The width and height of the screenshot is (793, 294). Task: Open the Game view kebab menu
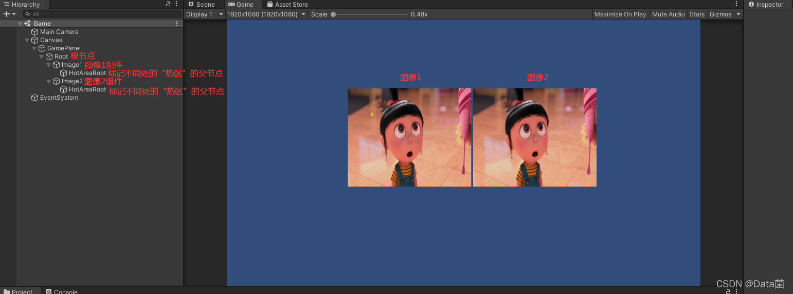[x=736, y=4]
